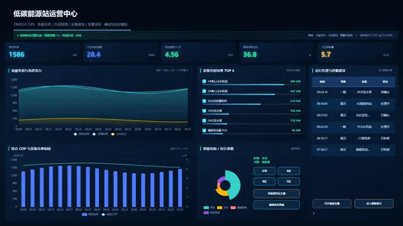Click the 1586 kW KPI card
Viewport: 403px width, 226px height.
[x=43, y=53]
